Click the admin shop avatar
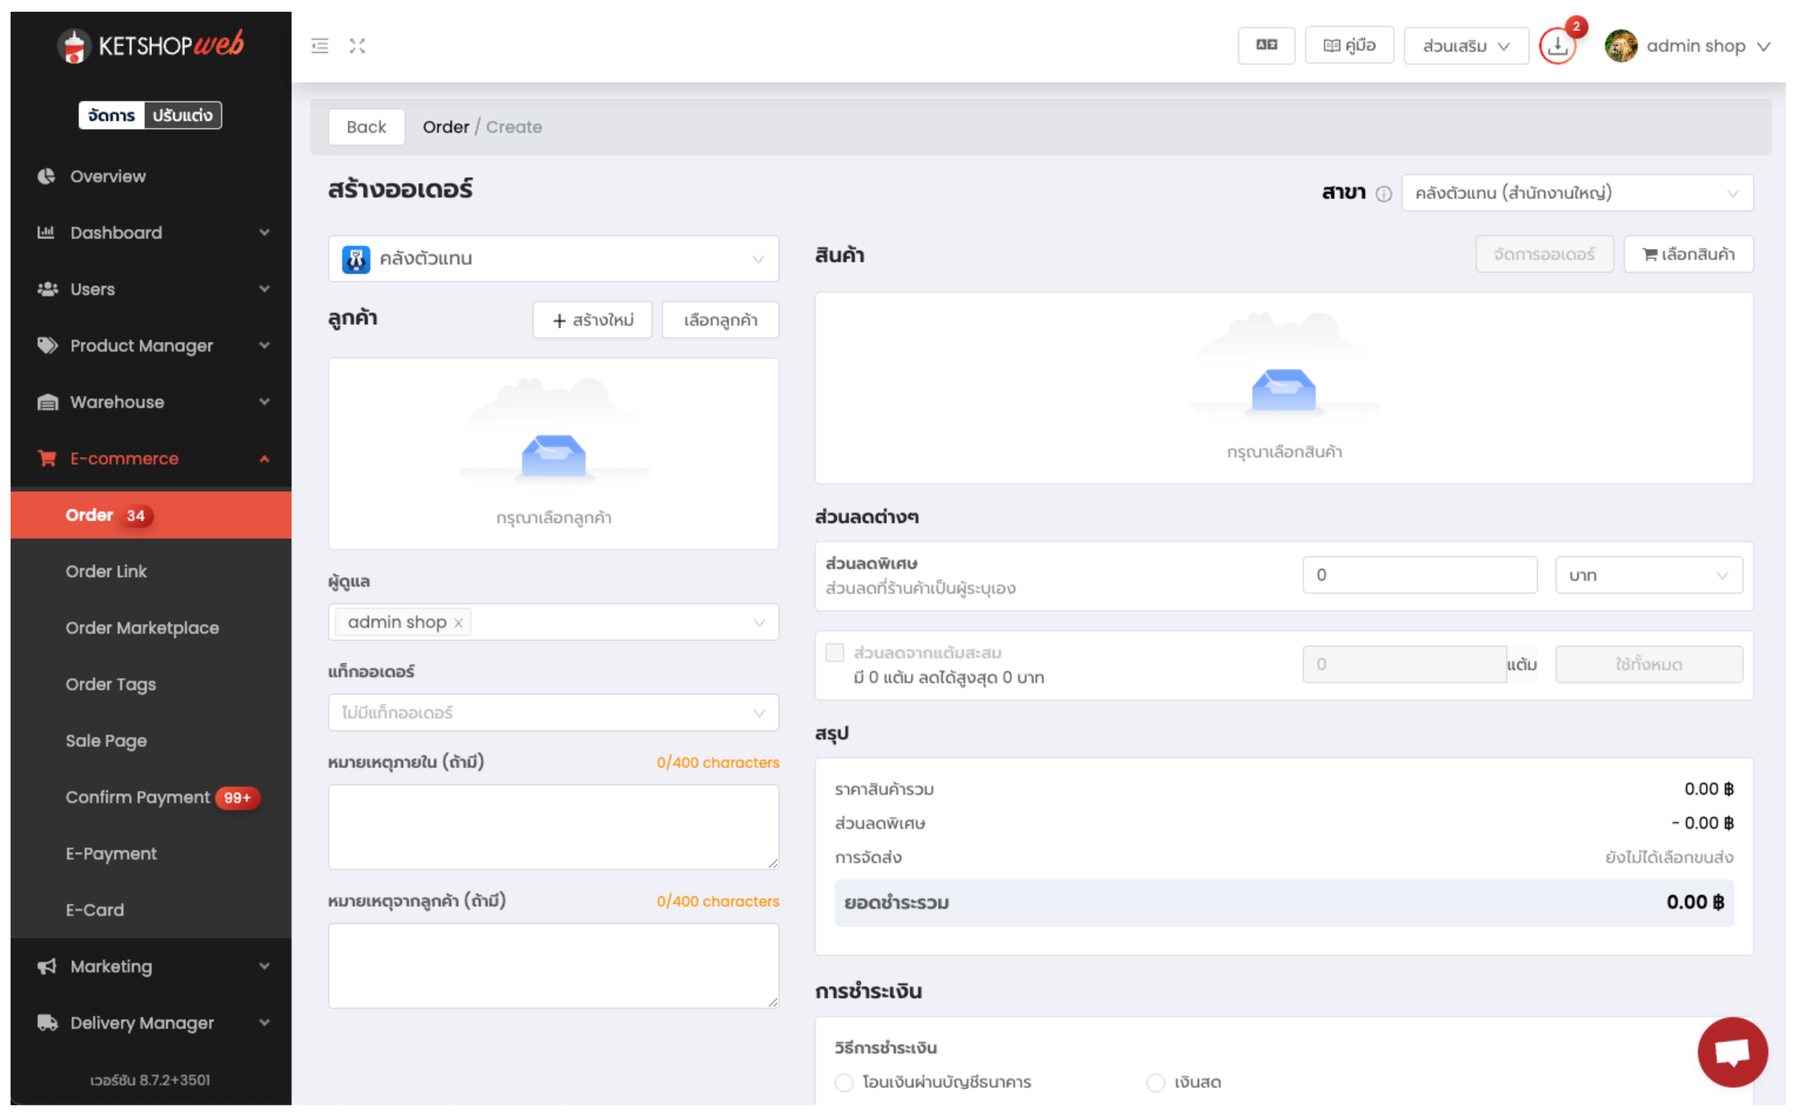The height and width of the screenshot is (1117, 1799). tap(1621, 46)
